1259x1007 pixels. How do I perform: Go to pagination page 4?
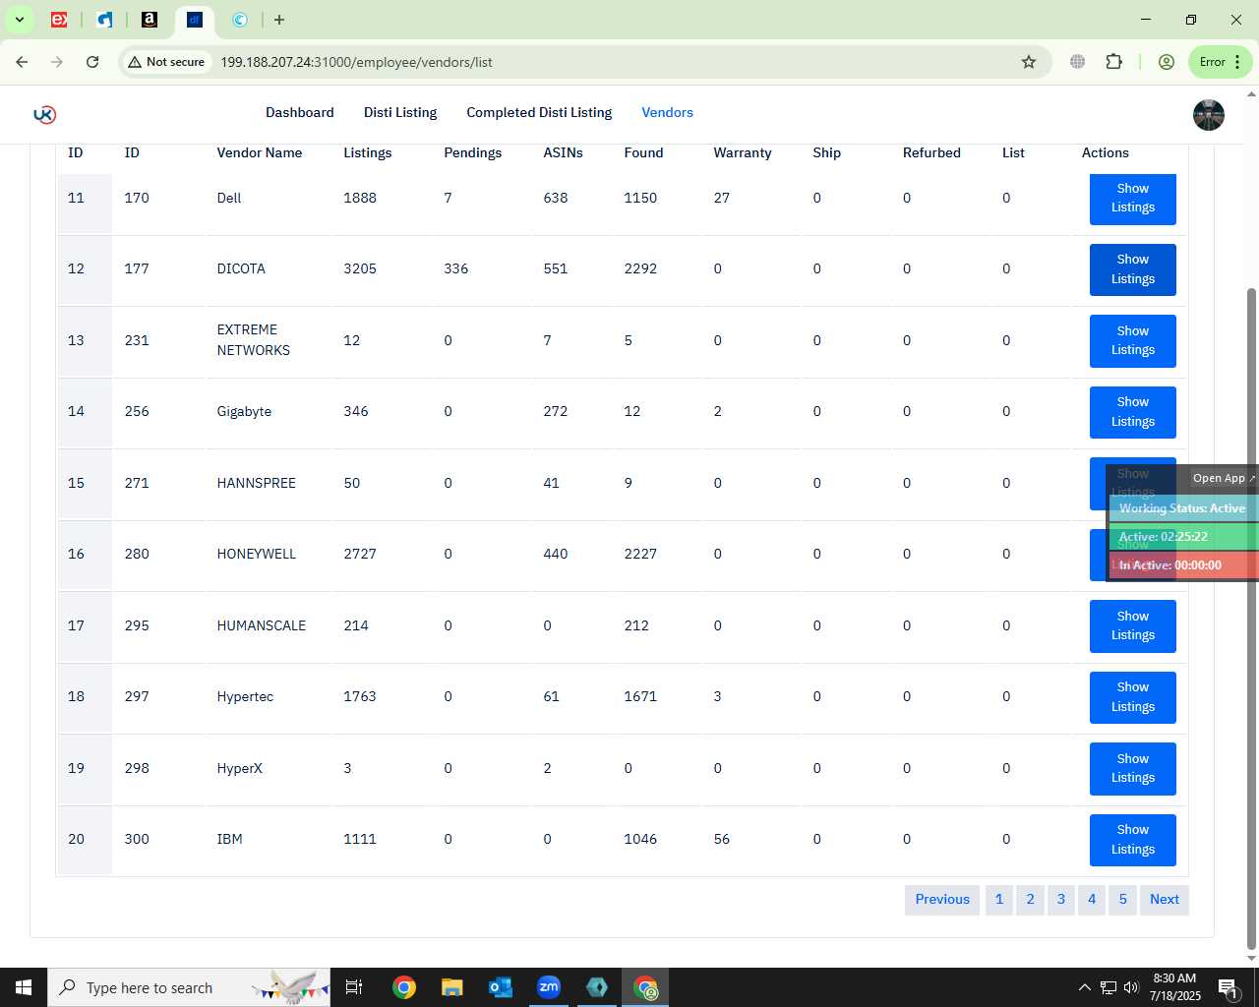(1092, 900)
